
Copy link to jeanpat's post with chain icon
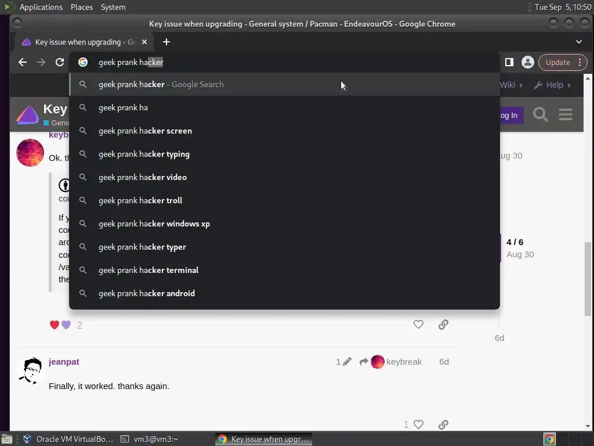pyautogui.click(x=443, y=425)
